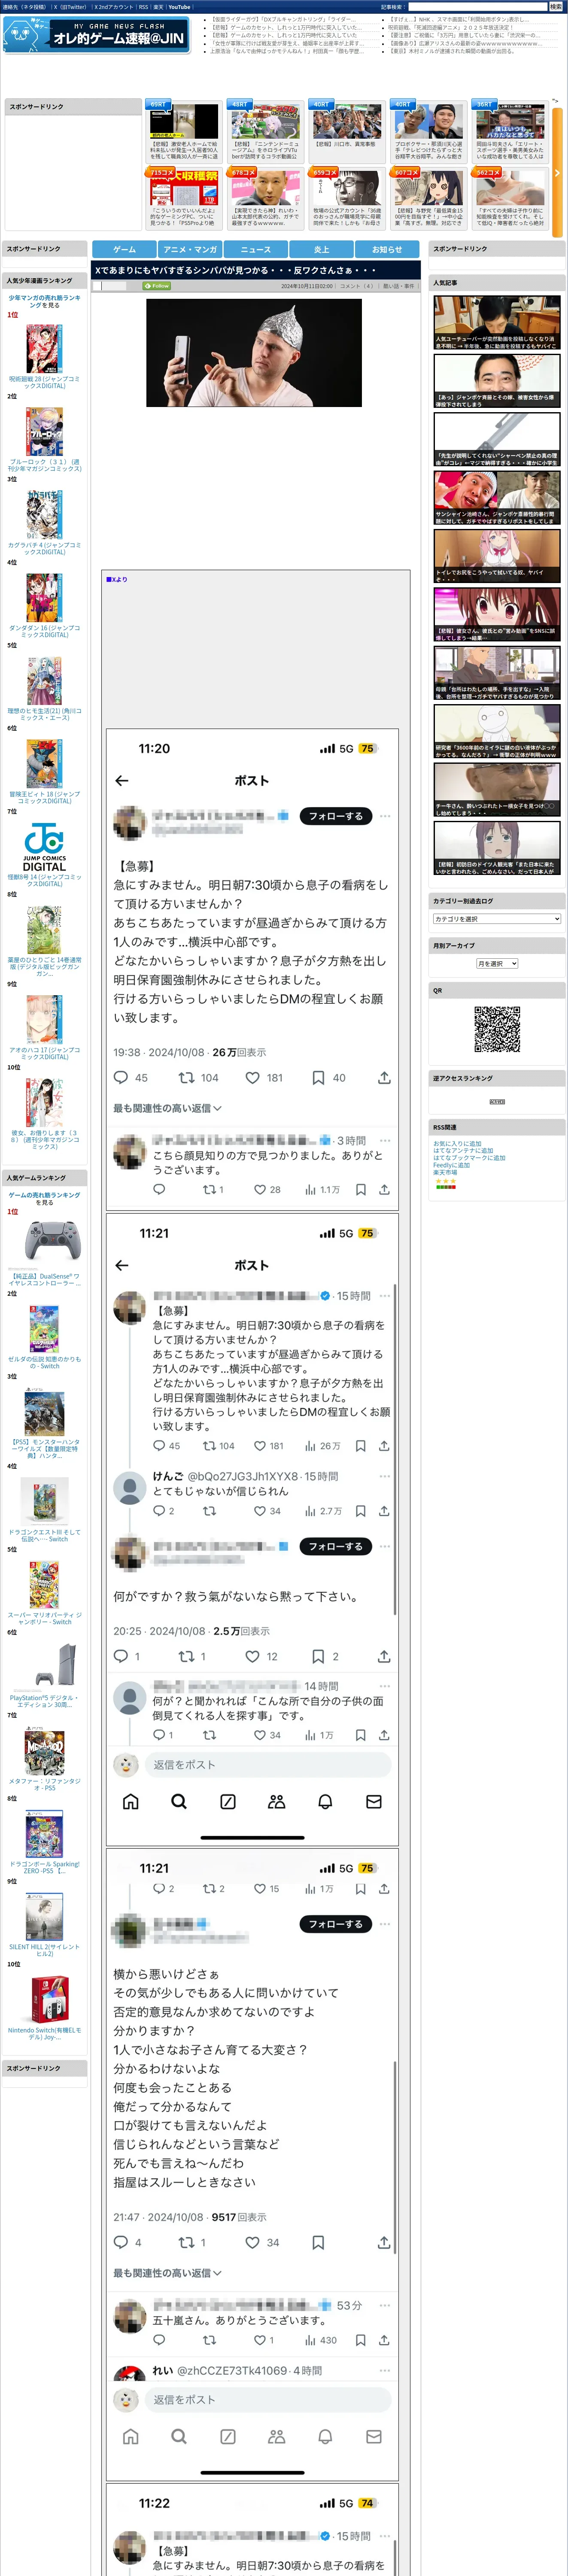Click the tinfoil hat man header image

click(254, 353)
